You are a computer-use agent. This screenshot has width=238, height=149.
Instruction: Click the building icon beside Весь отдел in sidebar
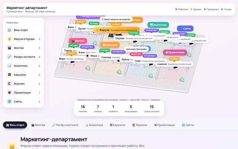9,30
